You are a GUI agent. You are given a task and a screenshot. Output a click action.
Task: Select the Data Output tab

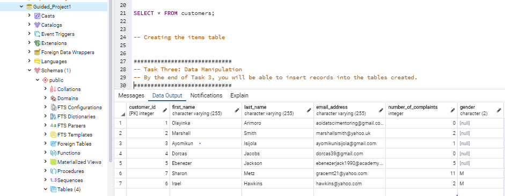coord(167,95)
